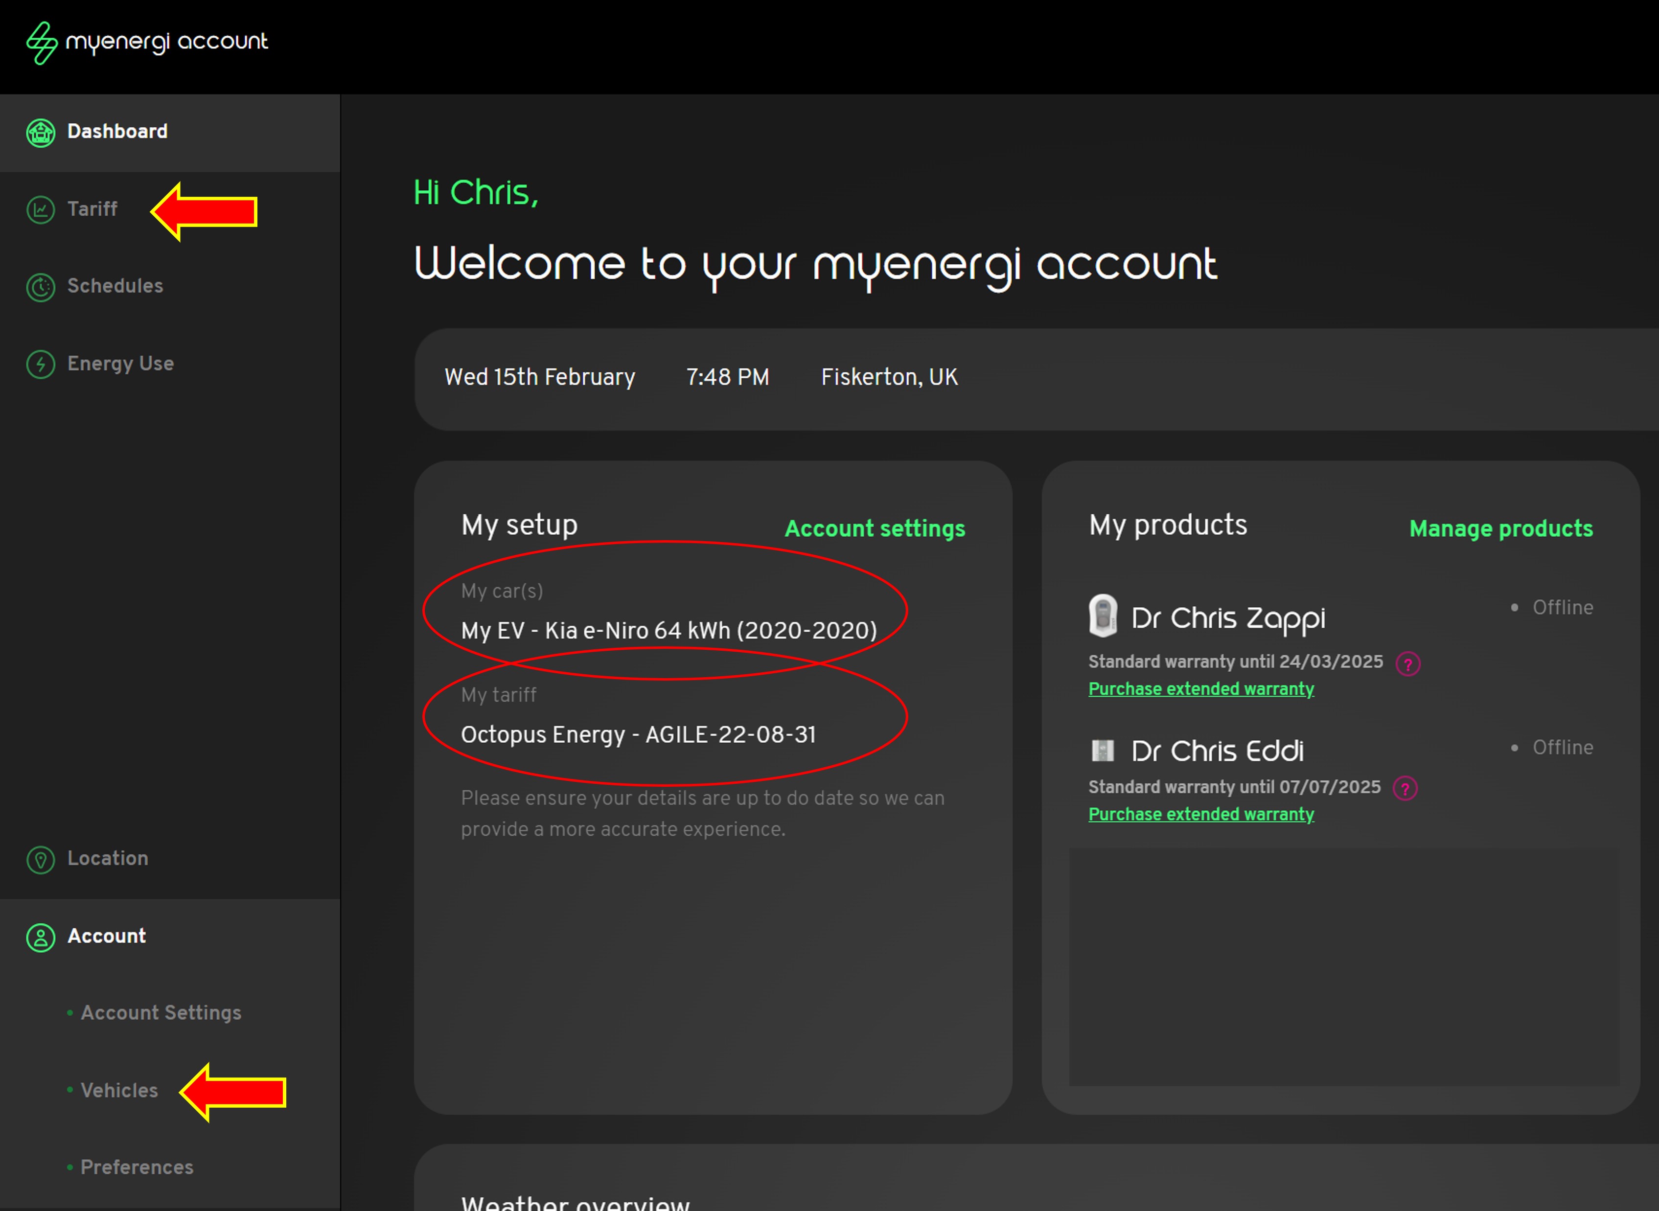This screenshot has width=1659, height=1211.
Task: Select the Dr Chris Eddi product name
Action: (1218, 751)
